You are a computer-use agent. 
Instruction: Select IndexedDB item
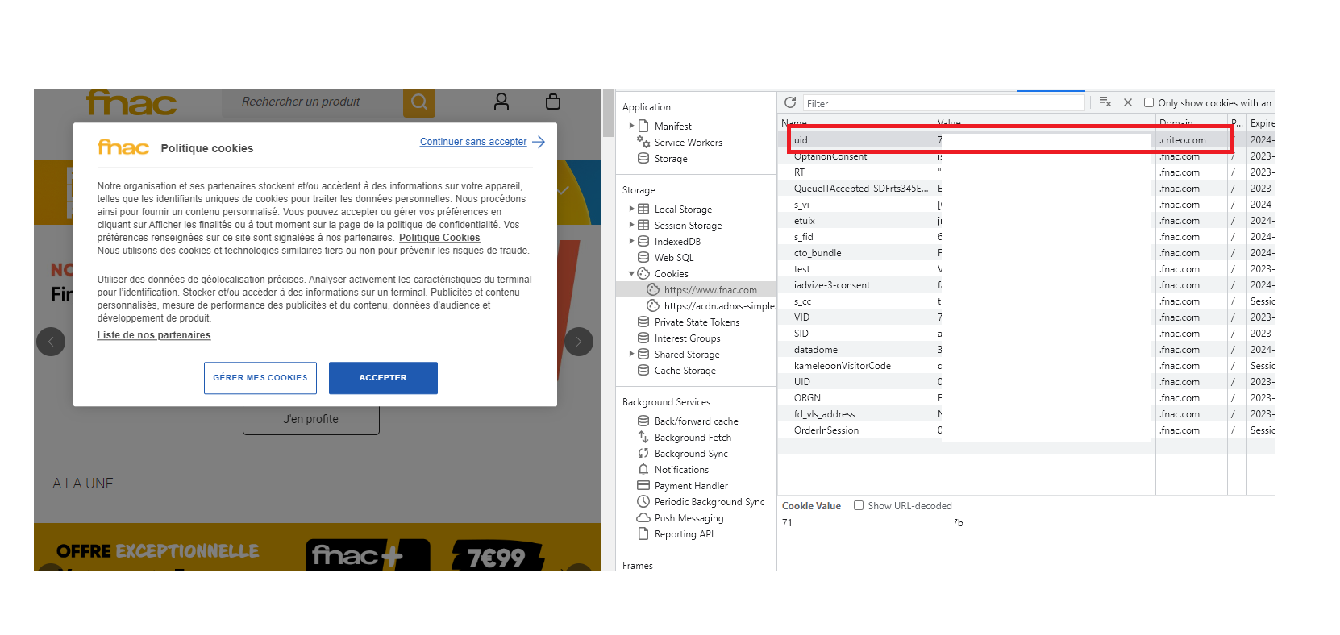point(677,242)
